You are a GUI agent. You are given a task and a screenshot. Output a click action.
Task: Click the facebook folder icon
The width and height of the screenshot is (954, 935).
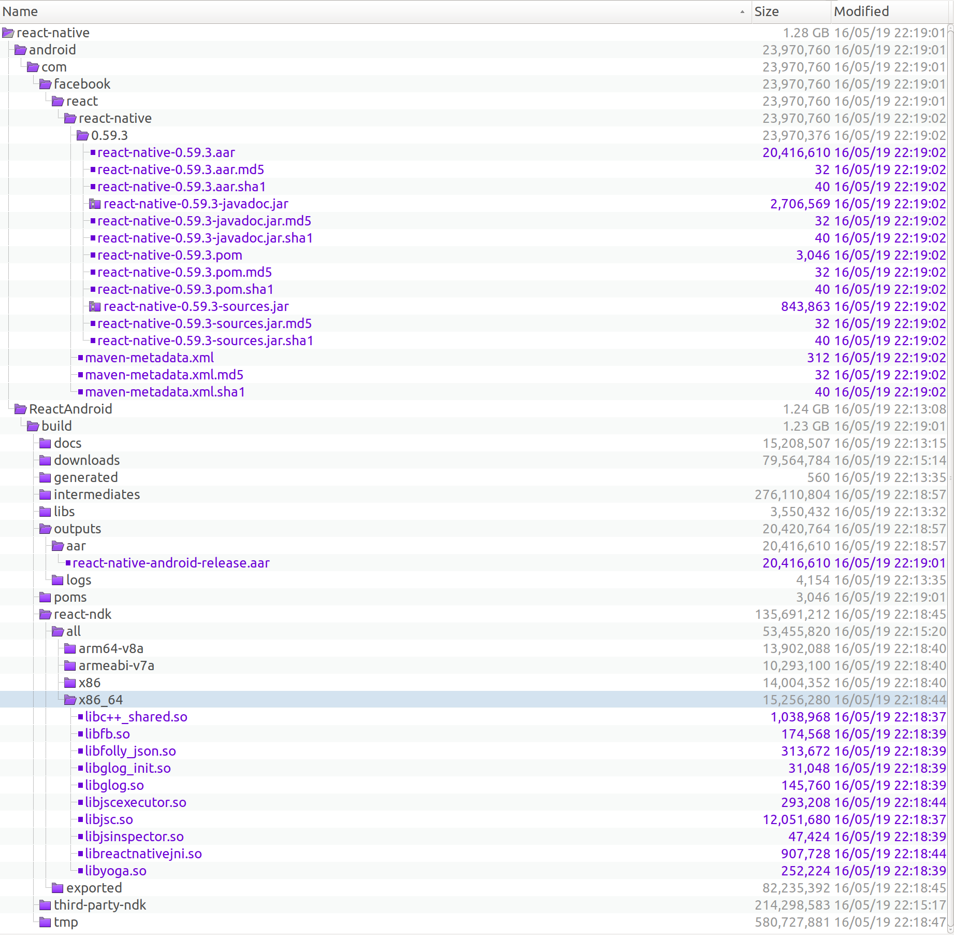coord(45,84)
